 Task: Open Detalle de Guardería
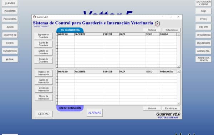click(43, 52)
